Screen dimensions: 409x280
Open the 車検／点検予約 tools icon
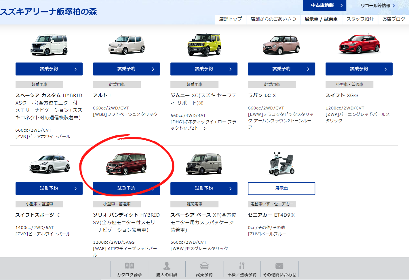click(242, 266)
